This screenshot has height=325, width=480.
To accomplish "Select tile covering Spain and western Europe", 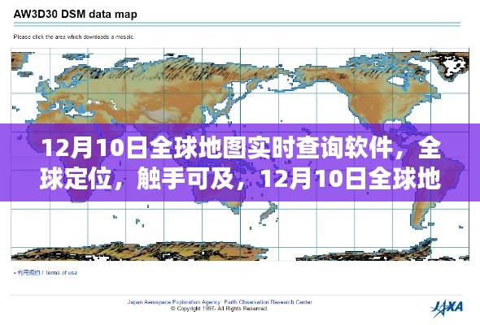I will click(x=30, y=112).
